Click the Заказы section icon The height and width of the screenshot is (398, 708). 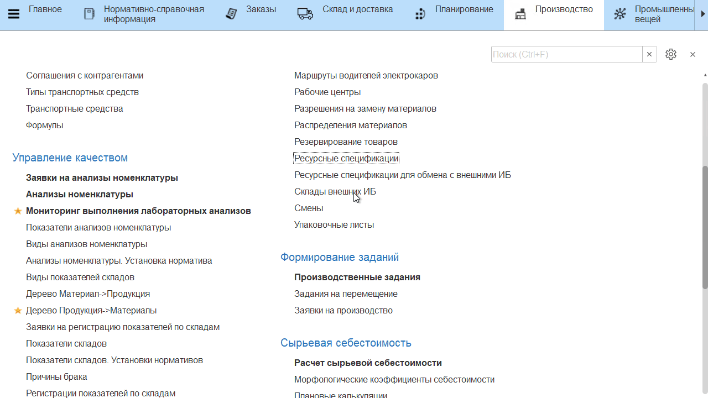tap(231, 14)
